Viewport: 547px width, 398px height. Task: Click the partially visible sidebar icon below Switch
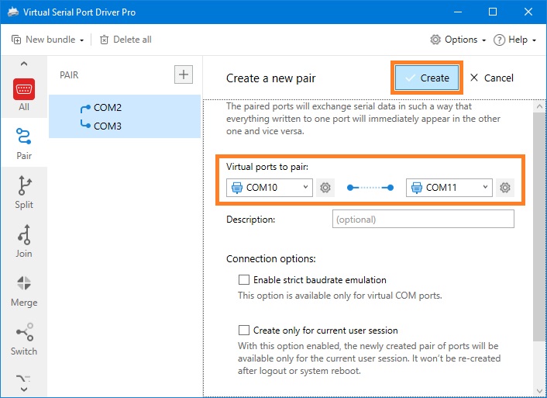coord(24,379)
